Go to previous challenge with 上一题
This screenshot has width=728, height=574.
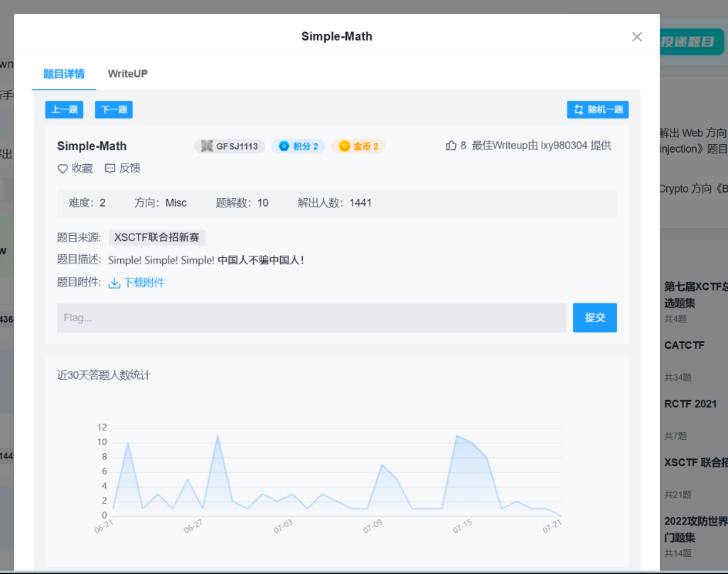[x=64, y=109]
